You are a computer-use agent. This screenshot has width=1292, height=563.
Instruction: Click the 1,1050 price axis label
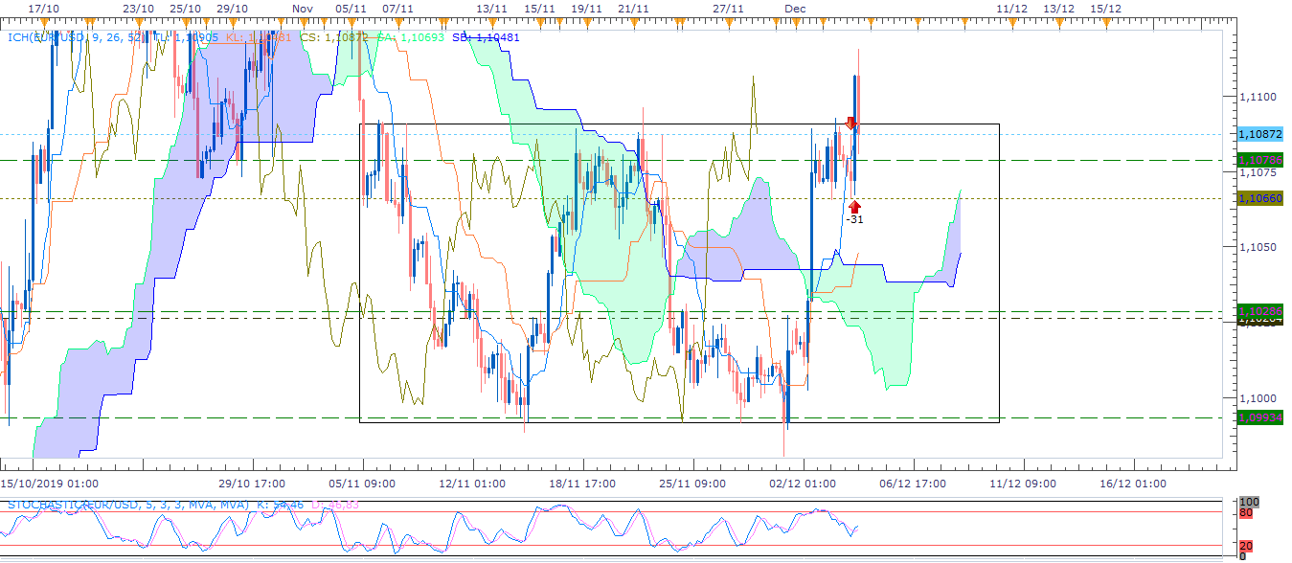[x=1258, y=247]
